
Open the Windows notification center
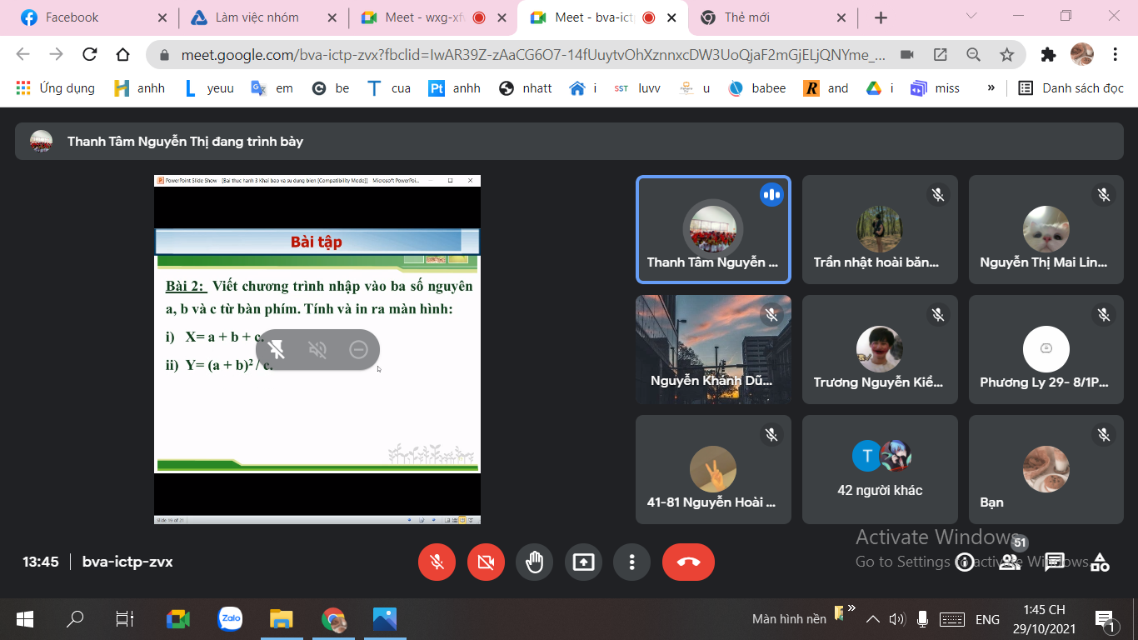tap(1106, 619)
